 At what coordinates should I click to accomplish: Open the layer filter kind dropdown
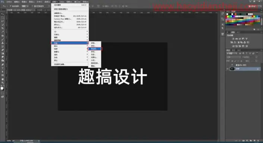[232, 53]
